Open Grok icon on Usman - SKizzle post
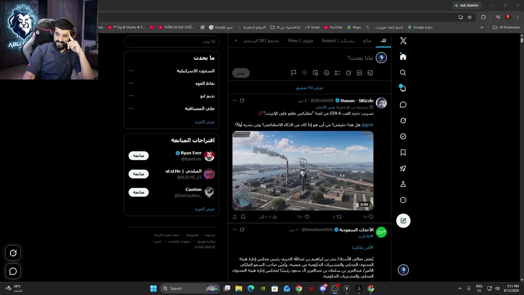Screen dimensions: 524x295 tap(242, 100)
